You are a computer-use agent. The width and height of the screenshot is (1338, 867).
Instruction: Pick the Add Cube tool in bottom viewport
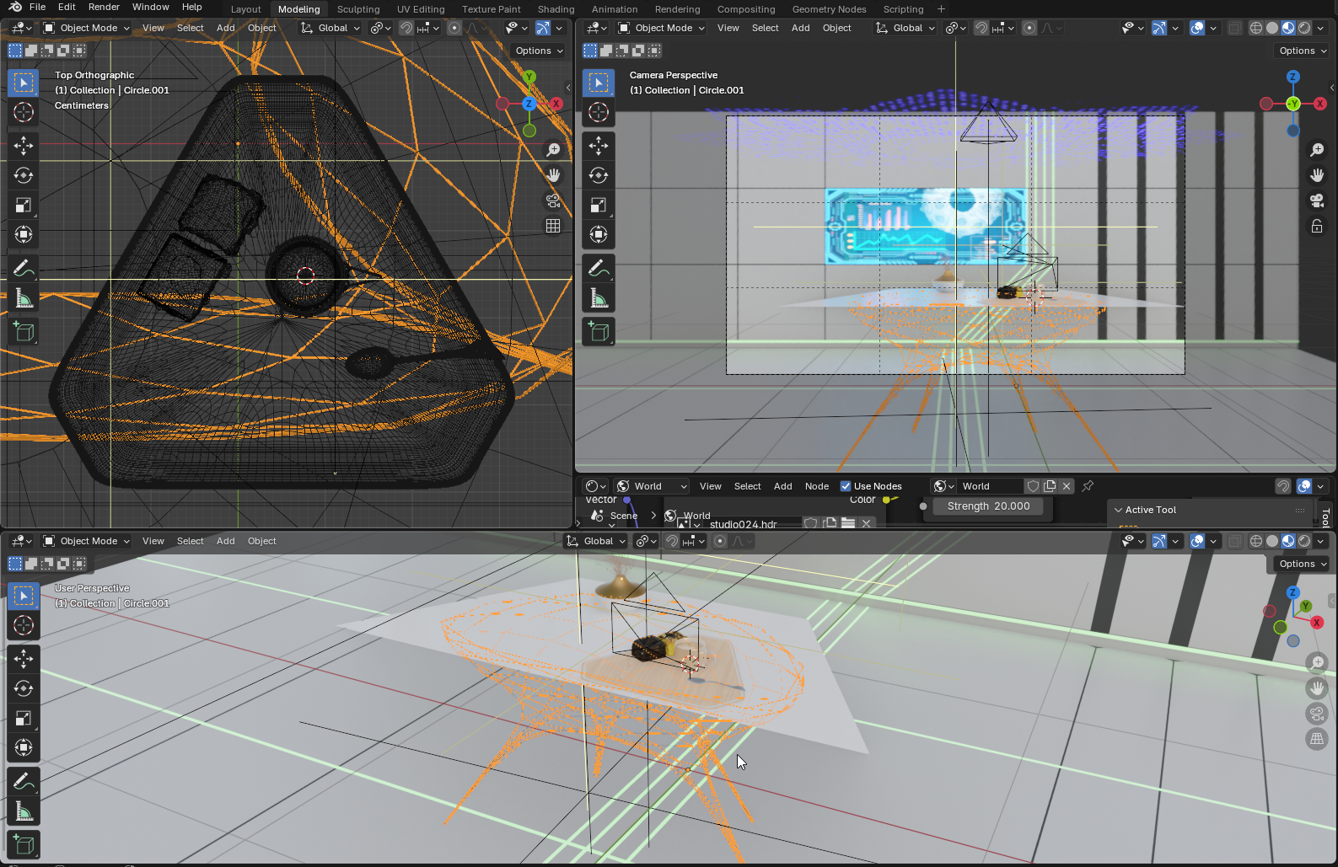click(x=24, y=845)
